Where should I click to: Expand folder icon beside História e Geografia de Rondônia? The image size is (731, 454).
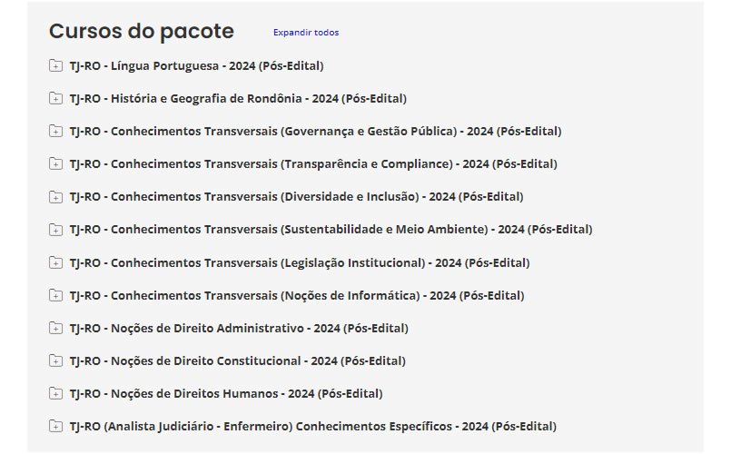56,98
